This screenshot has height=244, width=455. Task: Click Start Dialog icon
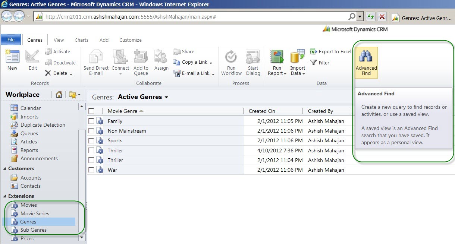pos(253,57)
